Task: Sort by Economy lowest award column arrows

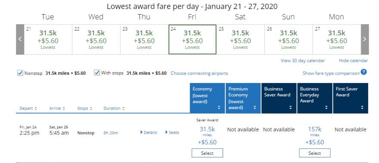Action: pyautogui.click(x=219, y=108)
